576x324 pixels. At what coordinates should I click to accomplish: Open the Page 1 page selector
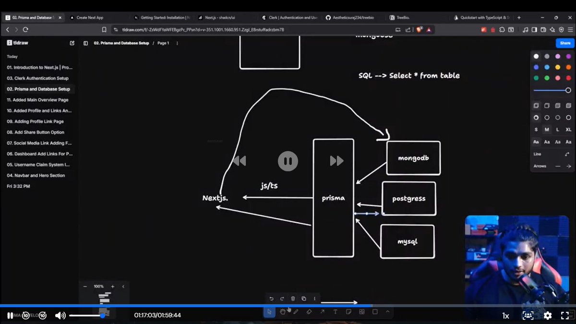163,43
